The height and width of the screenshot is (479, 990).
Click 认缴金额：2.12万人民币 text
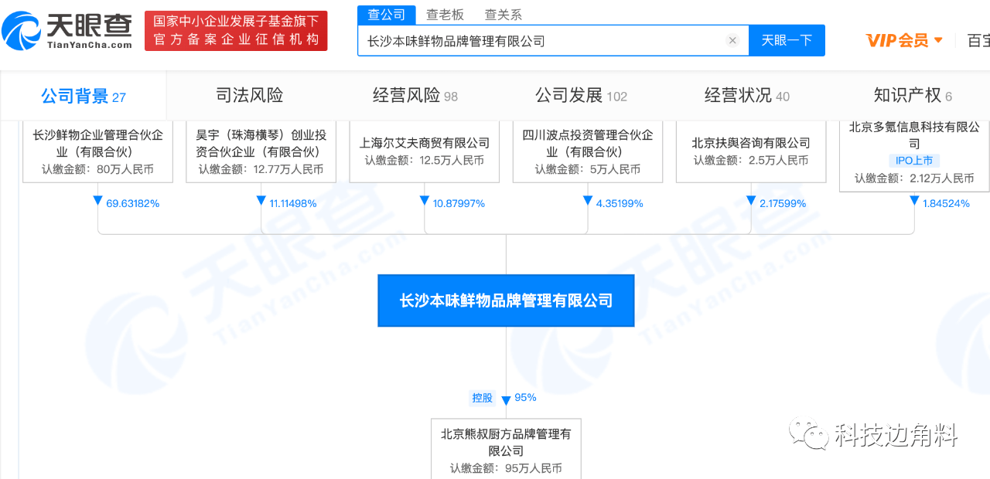pos(914,178)
